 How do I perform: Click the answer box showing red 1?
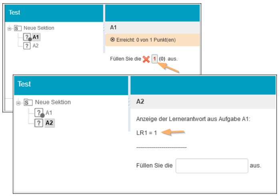coord(154,59)
